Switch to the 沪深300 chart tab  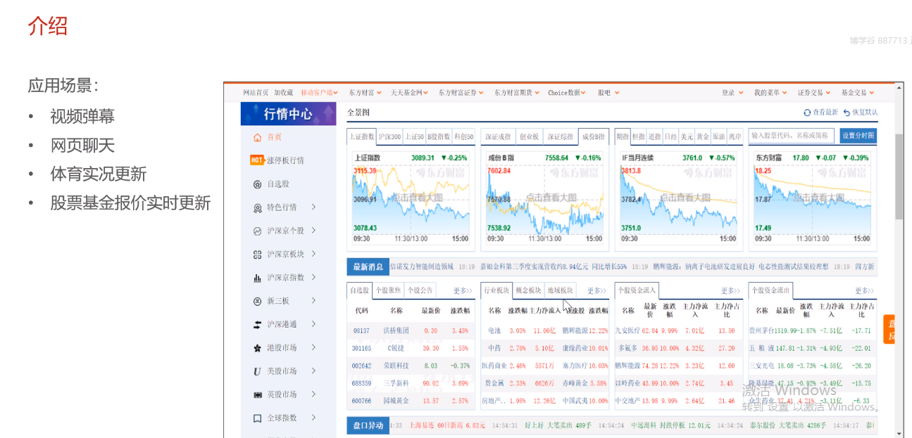390,136
